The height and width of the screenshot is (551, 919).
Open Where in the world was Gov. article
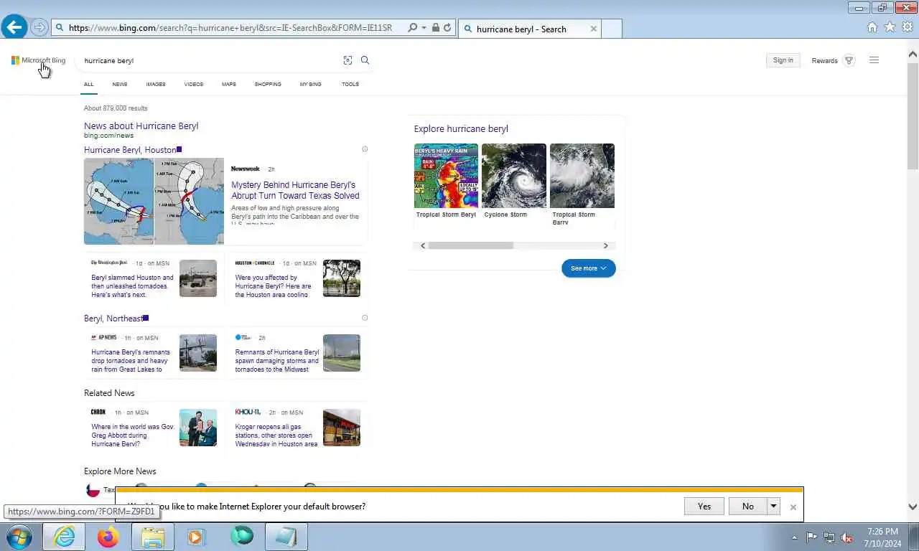point(133,435)
